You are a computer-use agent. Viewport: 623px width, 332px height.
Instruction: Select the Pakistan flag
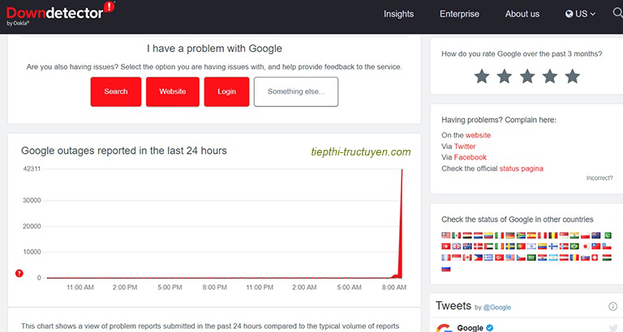pyautogui.click(x=608, y=235)
